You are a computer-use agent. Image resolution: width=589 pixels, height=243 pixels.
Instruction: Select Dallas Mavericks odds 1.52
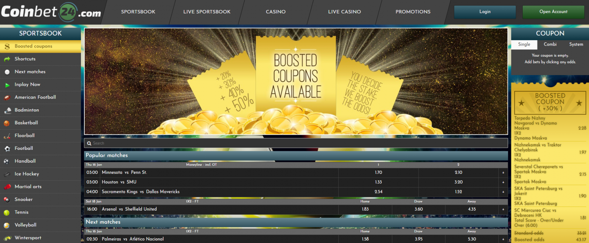pyautogui.click(x=458, y=191)
